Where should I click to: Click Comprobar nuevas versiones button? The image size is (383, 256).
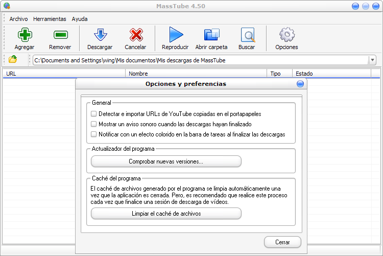tap(166, 161)
